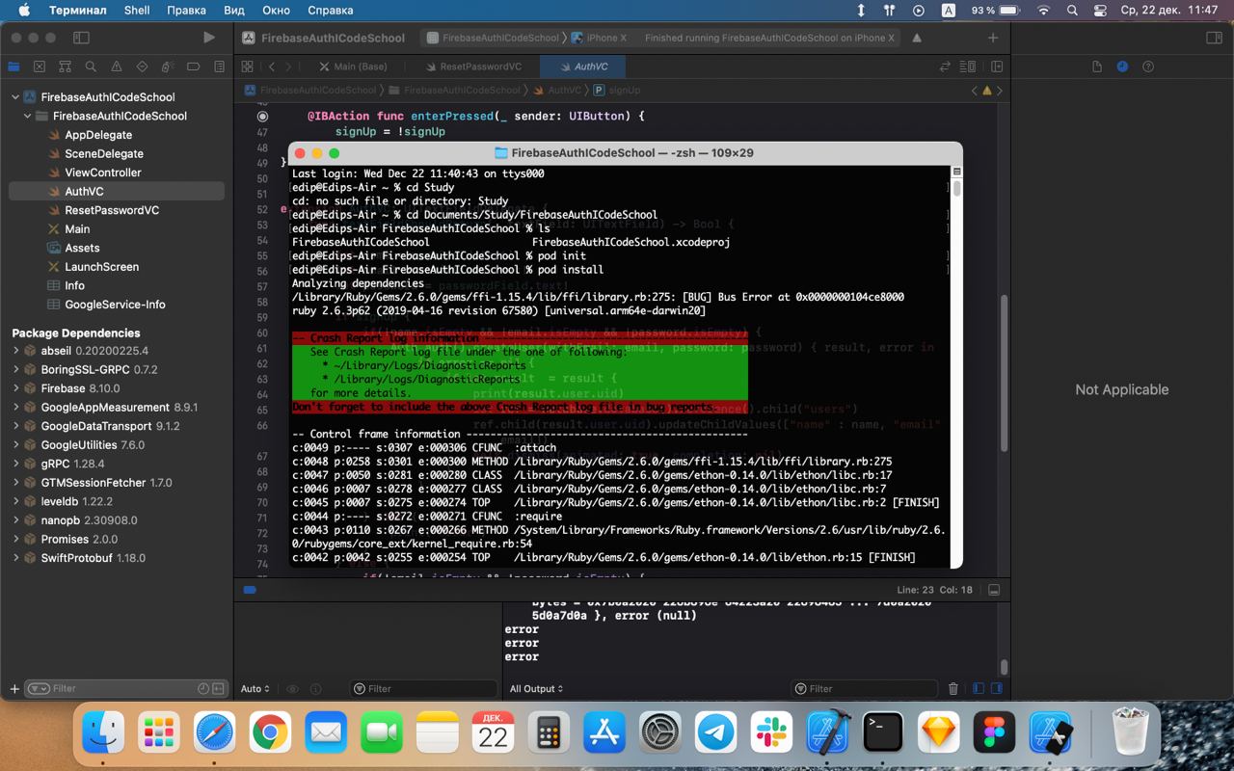This screenshot has height=771, width=1234.
Task: Expand the SwiftProtobuf package
Action: 15,558
